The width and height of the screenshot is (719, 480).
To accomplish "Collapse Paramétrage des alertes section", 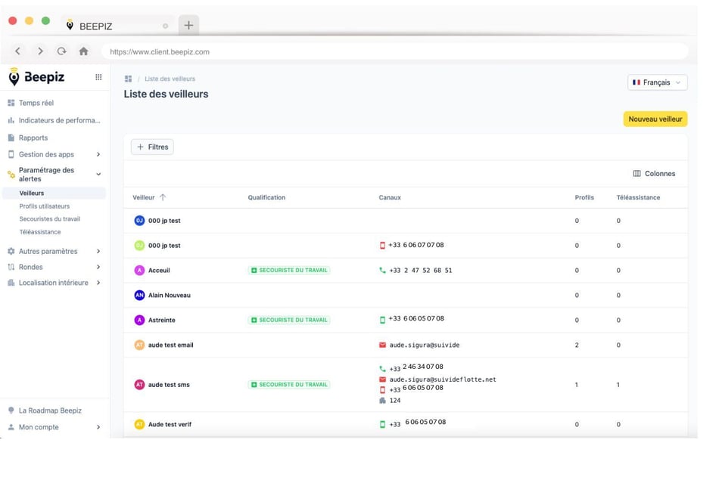I will (98, 174).
